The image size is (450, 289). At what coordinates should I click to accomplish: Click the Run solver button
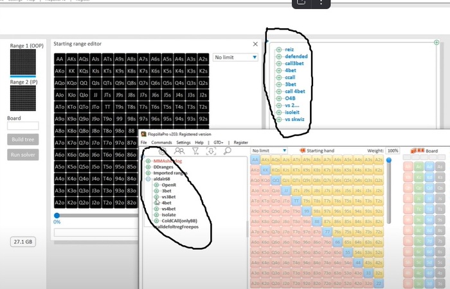coord(23,155)
